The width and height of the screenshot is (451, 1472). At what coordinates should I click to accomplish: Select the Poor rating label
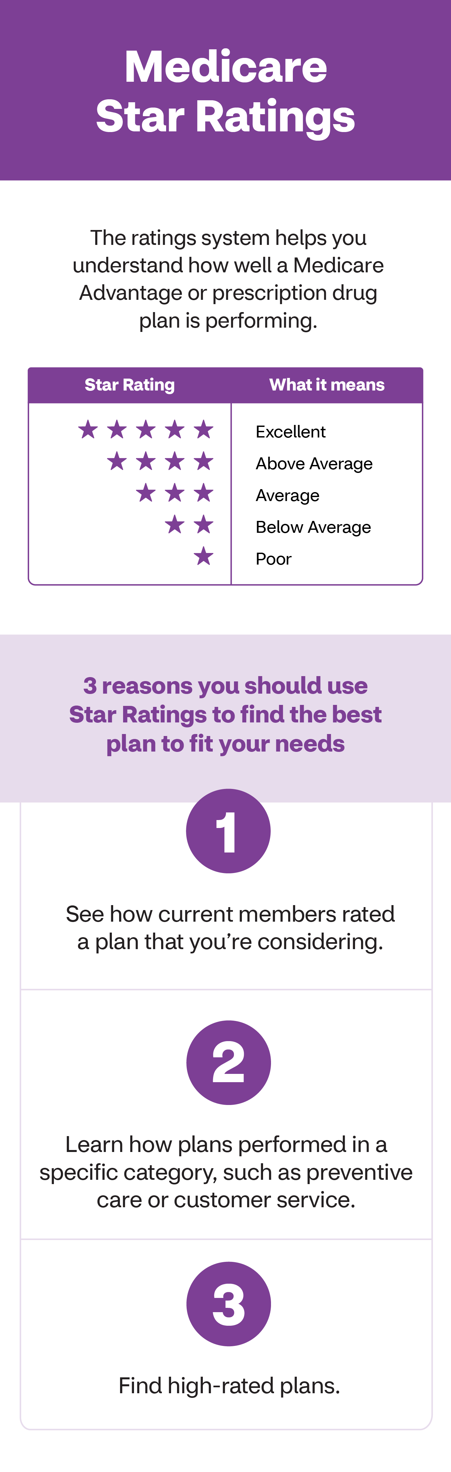point(273,559)
